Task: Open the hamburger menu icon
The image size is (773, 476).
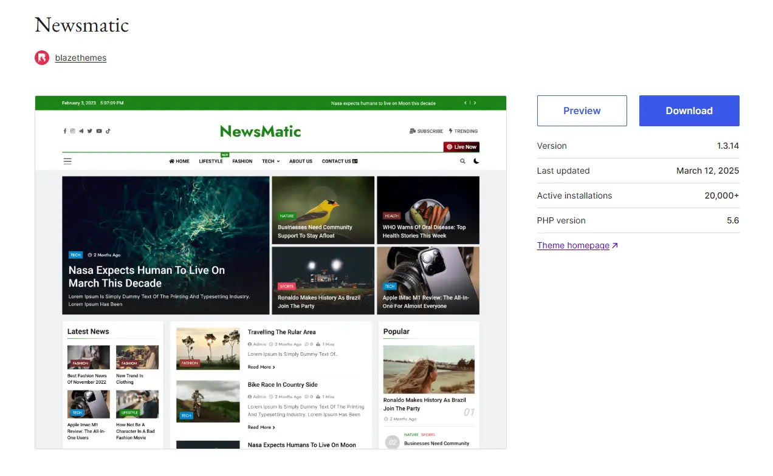Action: point(67,161)
